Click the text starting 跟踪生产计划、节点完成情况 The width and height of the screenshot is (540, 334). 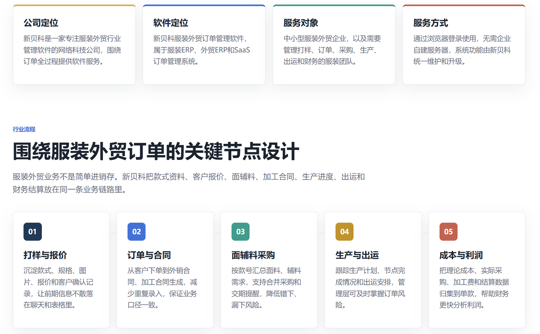(371, 288)
